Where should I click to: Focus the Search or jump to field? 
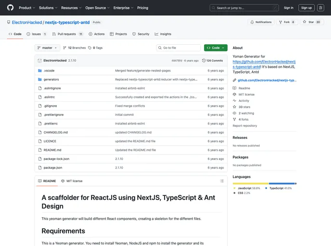tap(244, 8)
